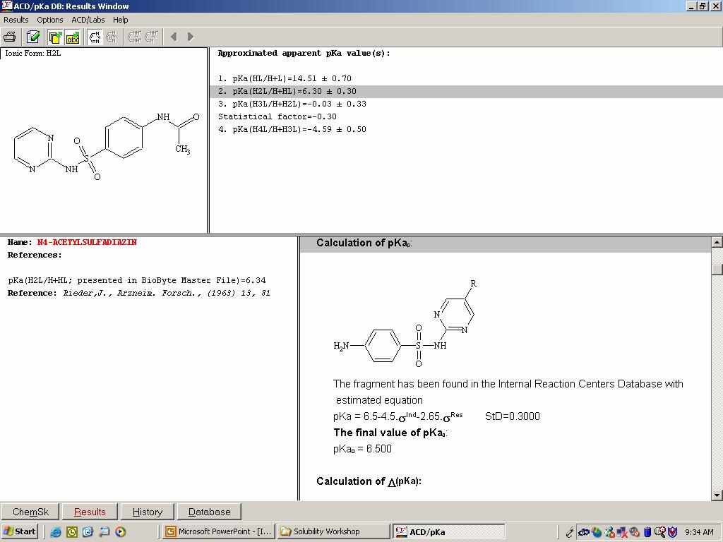Image resolution: width=723 pixels, height=542 pixels.
Task: Click the ACD/pKa taskbar button
Action: 448,531
